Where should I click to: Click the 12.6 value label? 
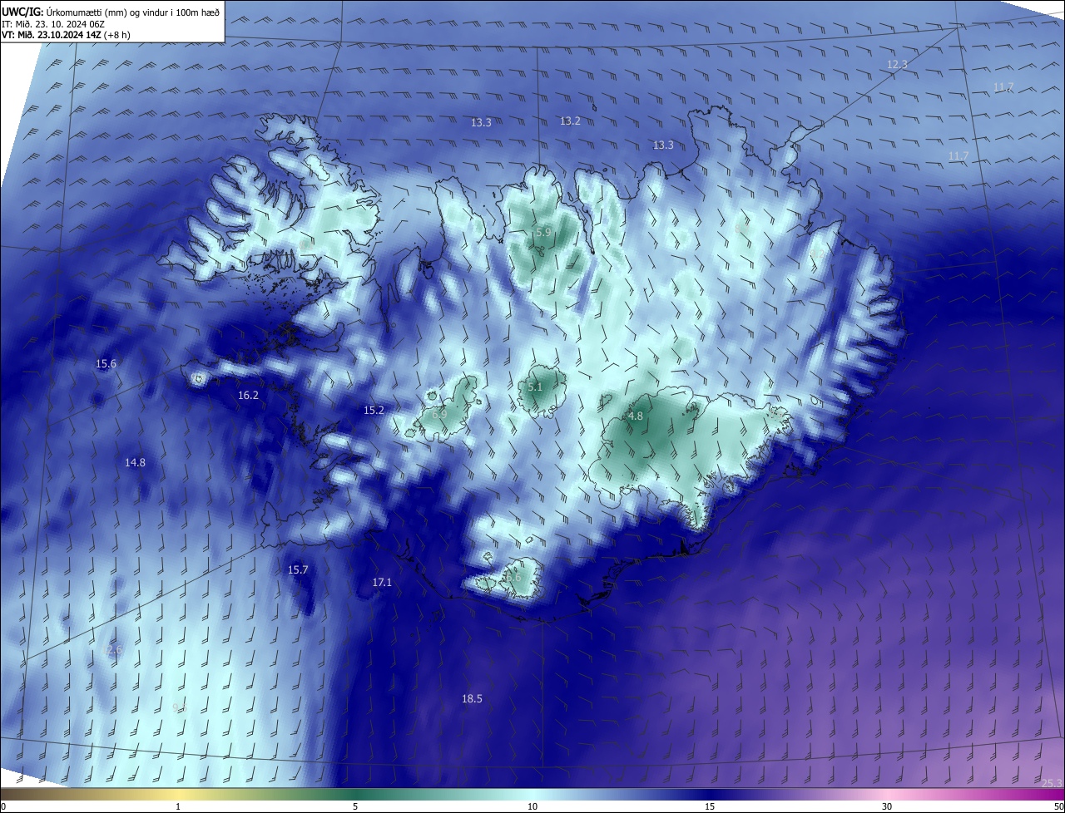click(112, 650)
